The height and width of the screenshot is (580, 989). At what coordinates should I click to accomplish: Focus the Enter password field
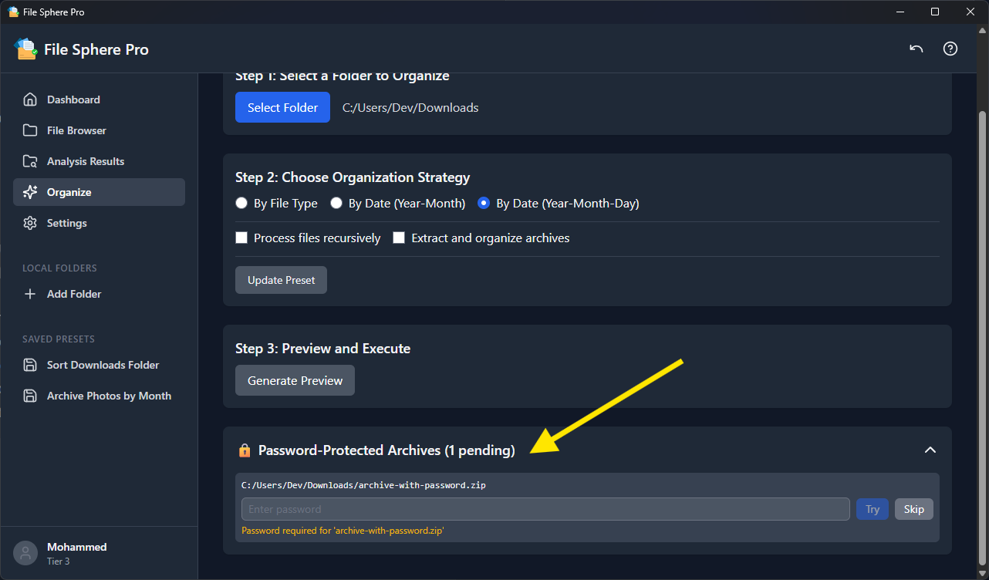(x=545, y=509)
